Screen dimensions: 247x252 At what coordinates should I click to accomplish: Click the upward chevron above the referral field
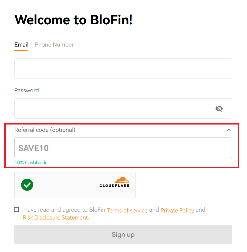(229, 130)
